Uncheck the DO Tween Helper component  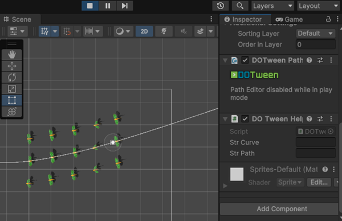pos(245,119)
